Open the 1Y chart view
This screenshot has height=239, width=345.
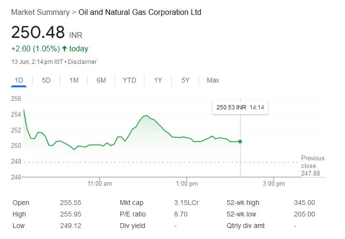coord(158,80)
